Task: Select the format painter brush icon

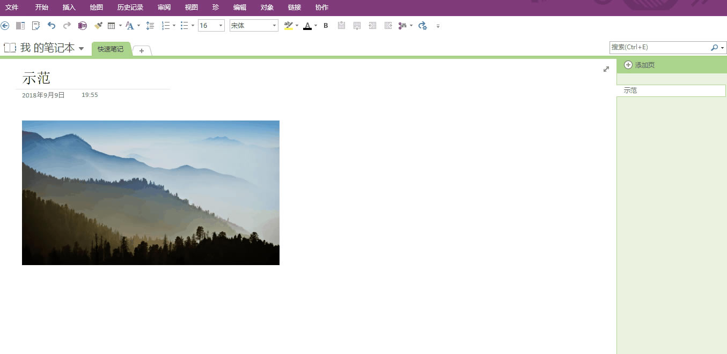Action: point(98,25)
